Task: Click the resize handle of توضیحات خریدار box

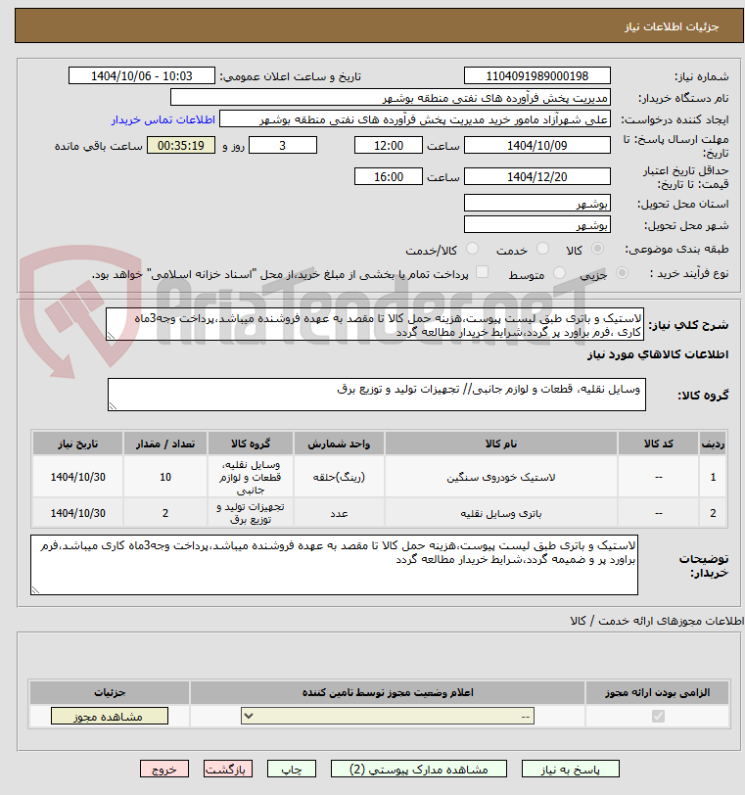Action: pyautogui.click(x=35, y=589)
